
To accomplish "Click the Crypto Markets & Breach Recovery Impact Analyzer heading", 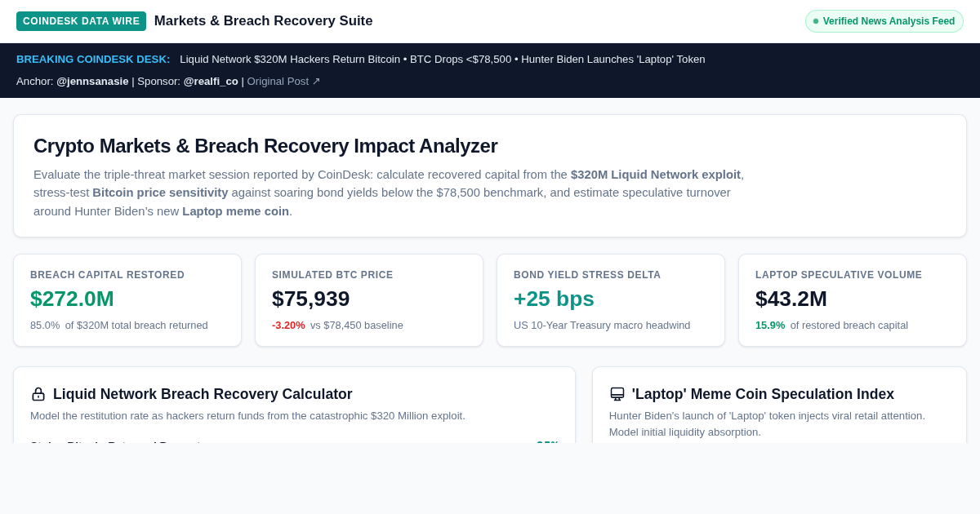I will [265, 146].
